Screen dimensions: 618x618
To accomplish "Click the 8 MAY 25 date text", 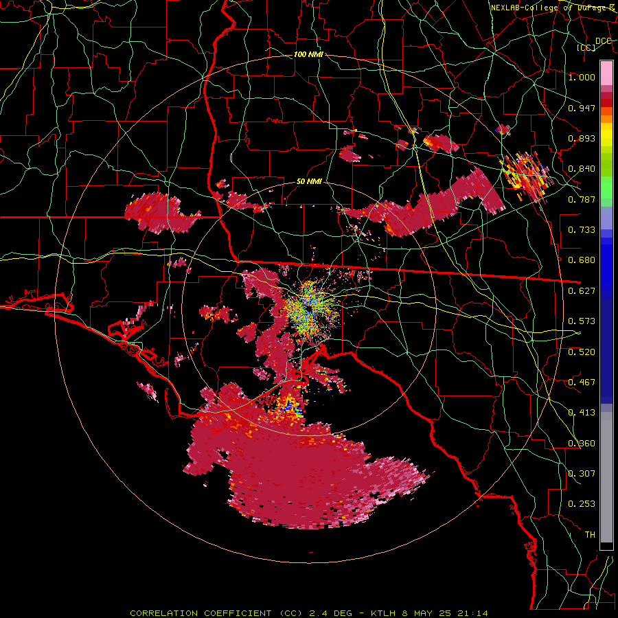I will (x=427, y=613).
